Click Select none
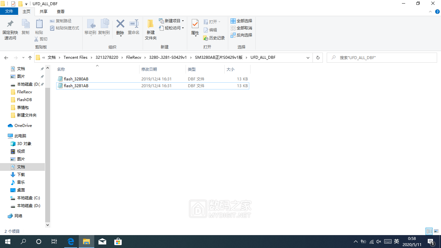The width and height of the screenshot is (441, 248). 241,28
